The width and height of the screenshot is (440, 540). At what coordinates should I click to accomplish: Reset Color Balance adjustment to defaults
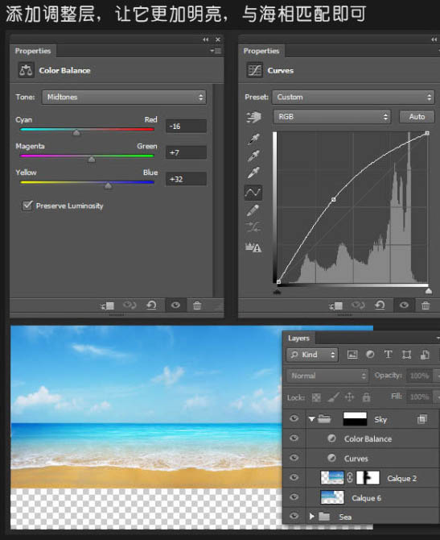click(151, 305)
